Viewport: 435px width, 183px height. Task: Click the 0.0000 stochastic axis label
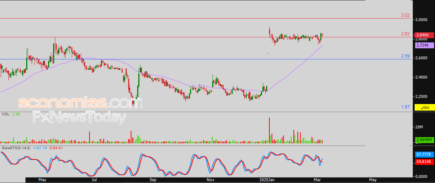pos(422,176)
